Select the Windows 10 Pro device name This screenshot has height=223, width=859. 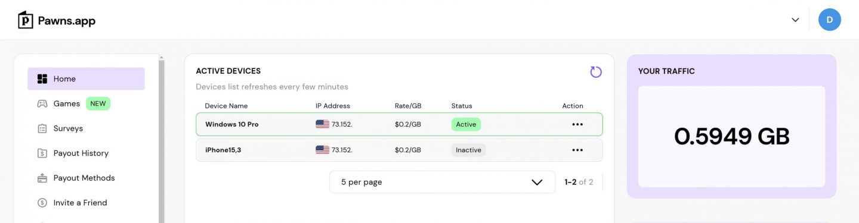(x=232, y=124)
